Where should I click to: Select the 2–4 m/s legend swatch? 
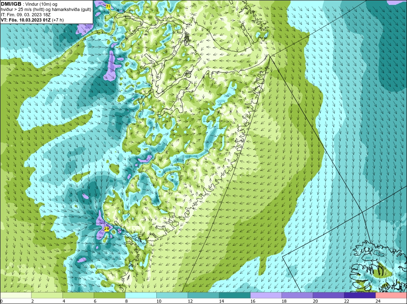(47, 295)
